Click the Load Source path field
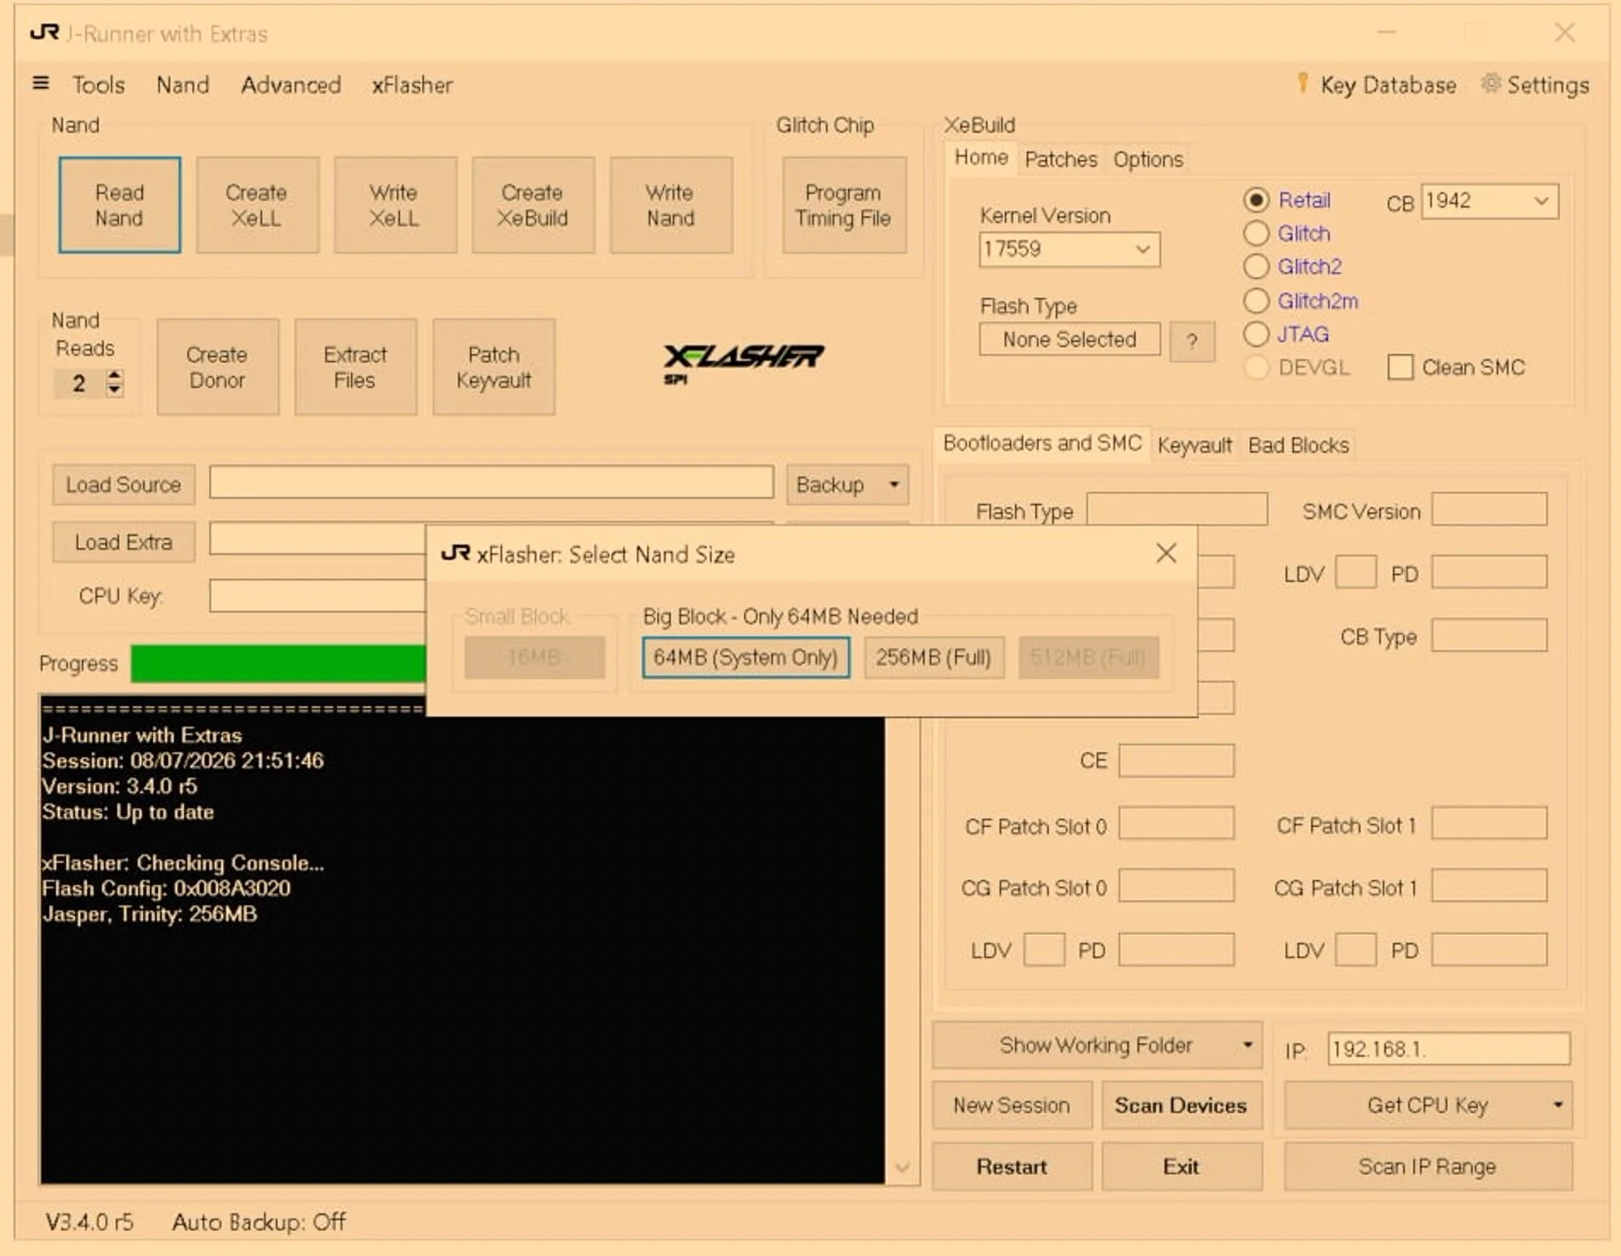 point(491,482)
